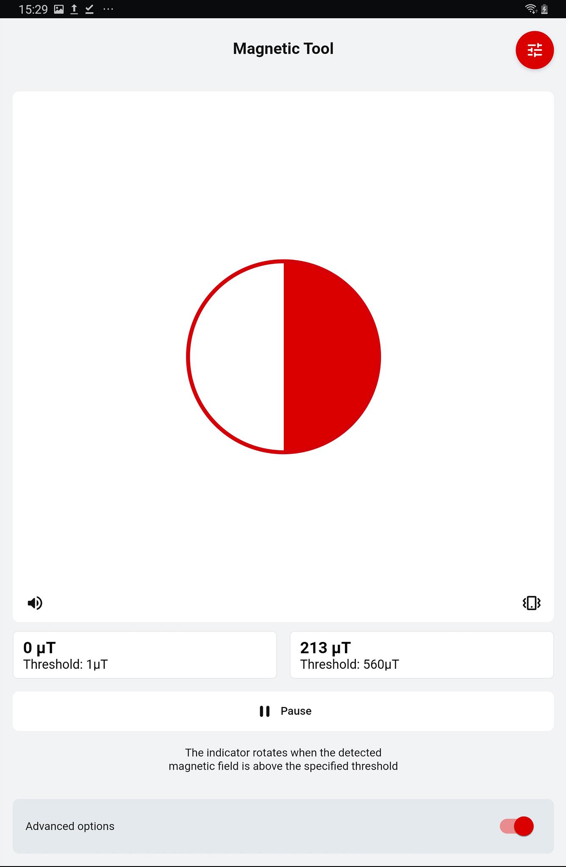Viewport: 566px width, 867px height.
Task: Disable the Advanced options switch
Action: point(516,826)
